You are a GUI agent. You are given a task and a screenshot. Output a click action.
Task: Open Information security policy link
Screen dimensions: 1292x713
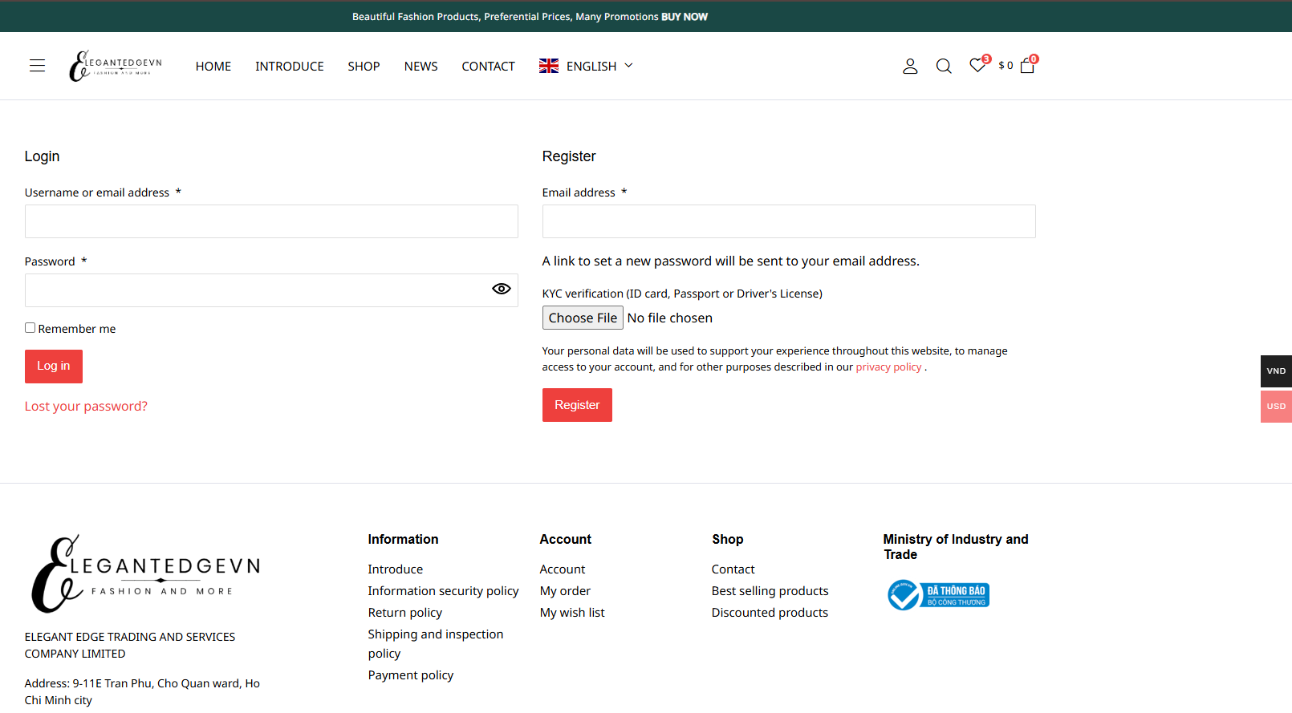pos(444,591)
